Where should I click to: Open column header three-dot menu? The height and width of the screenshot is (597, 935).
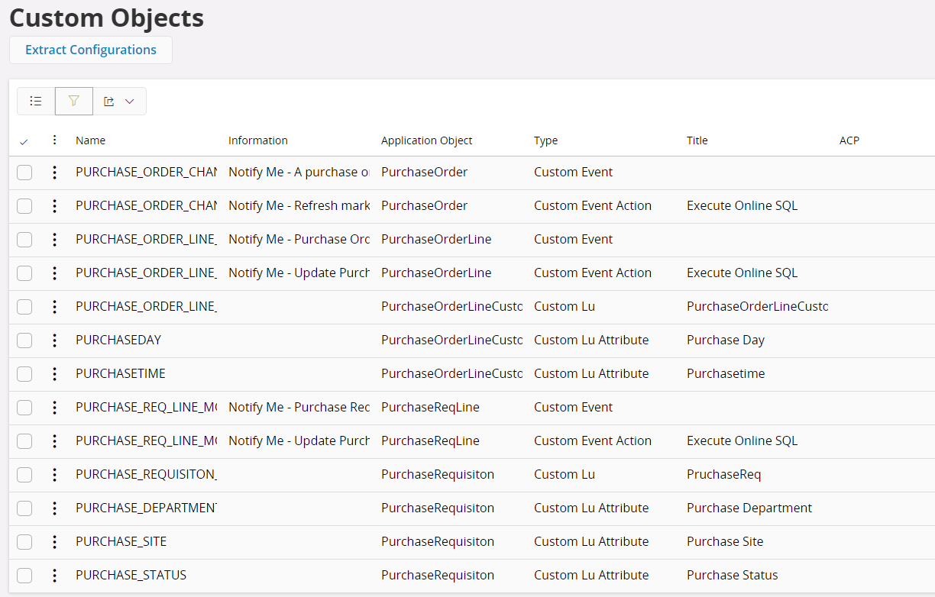tap(54, 140)
